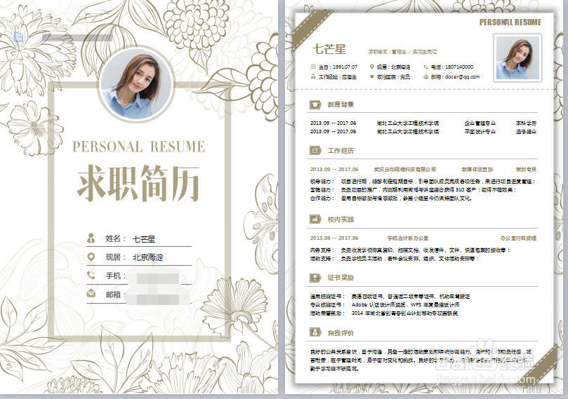Click 北京海淀 in the cover contact list
The width and height of the screenshot is (568, 399).
point(147,257)
